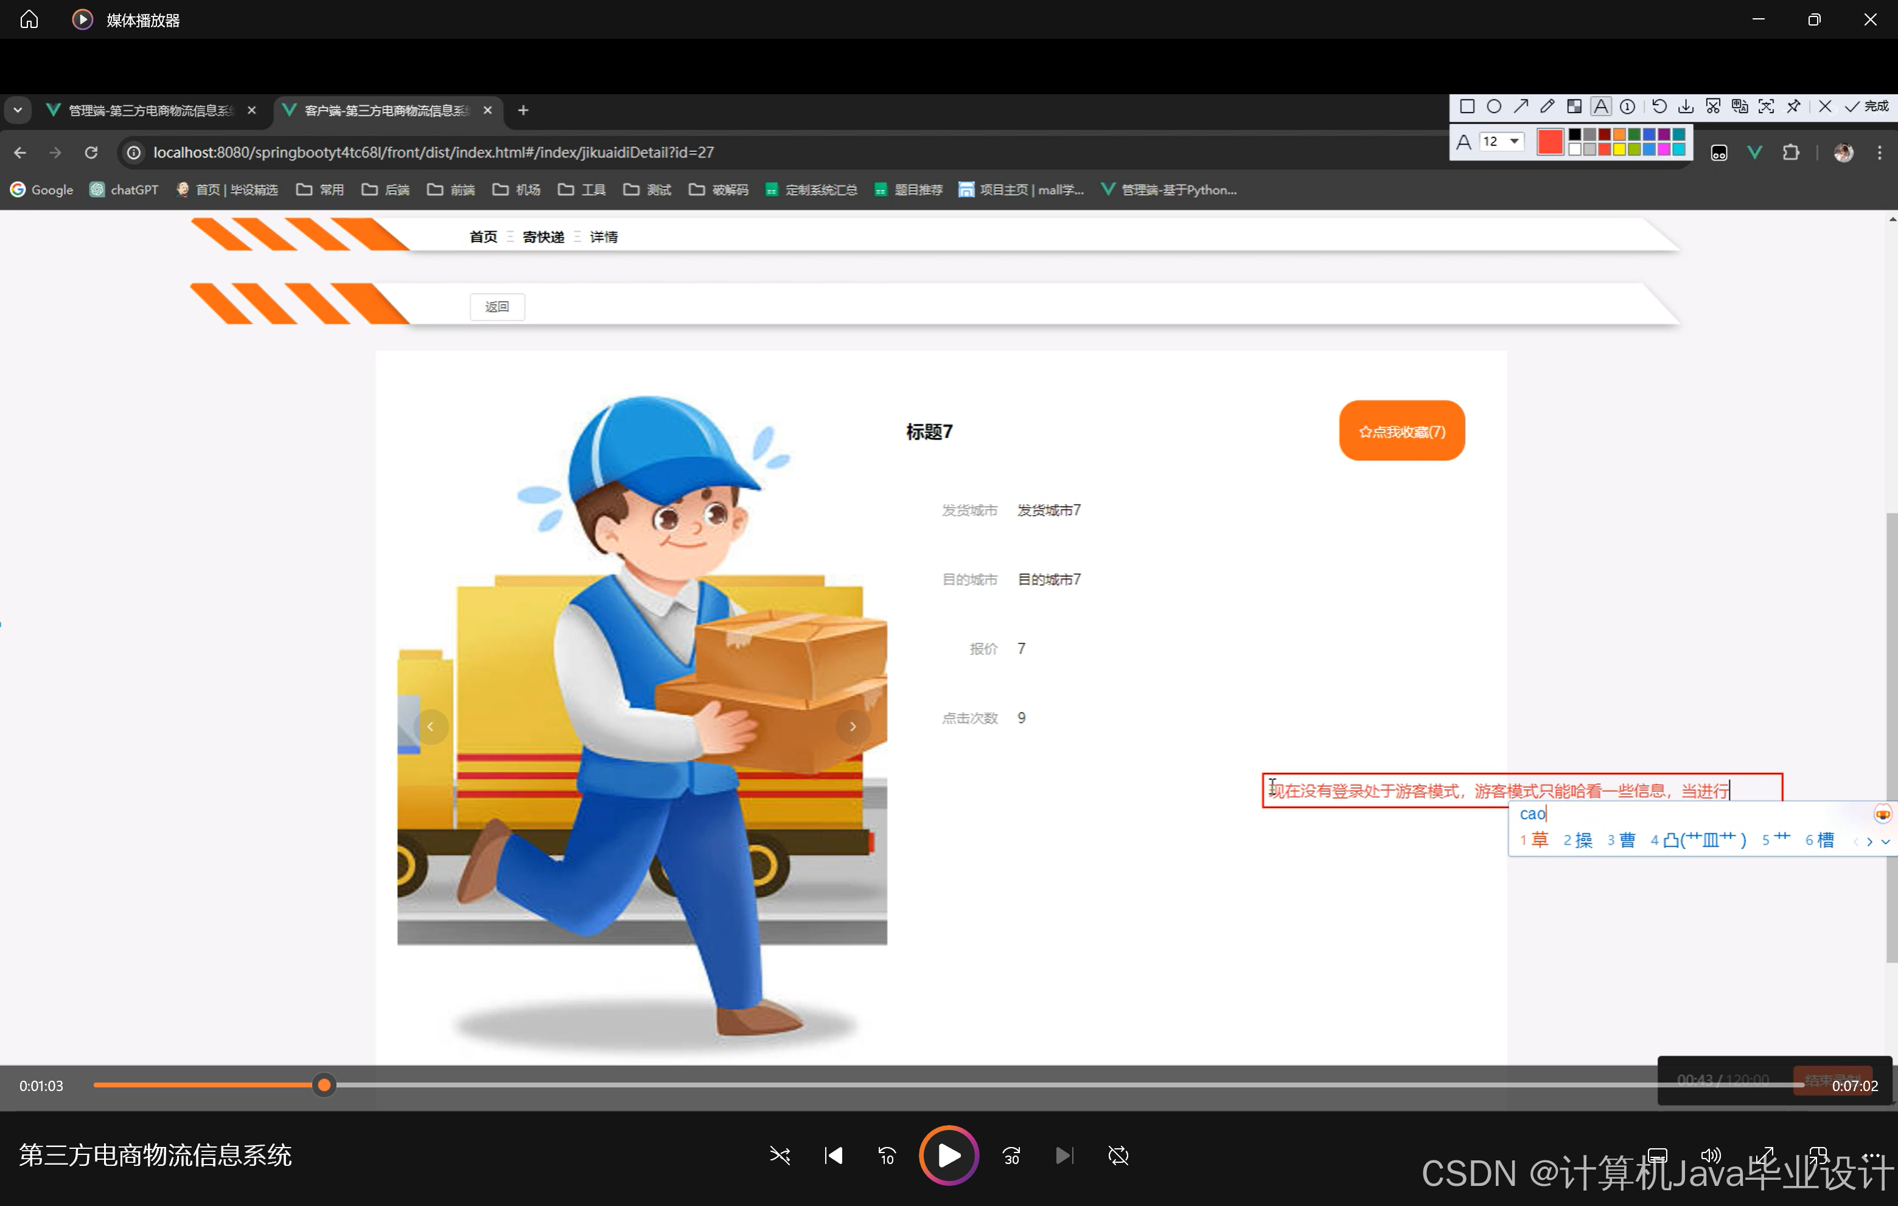Select candidate 2 操 in IME
Viewport: 1898px width, 1206px height.
[x=1578, y=840]
